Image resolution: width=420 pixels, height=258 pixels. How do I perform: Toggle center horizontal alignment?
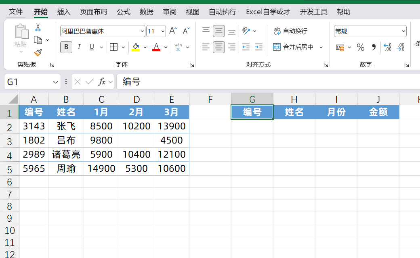[x=219, y=47]
